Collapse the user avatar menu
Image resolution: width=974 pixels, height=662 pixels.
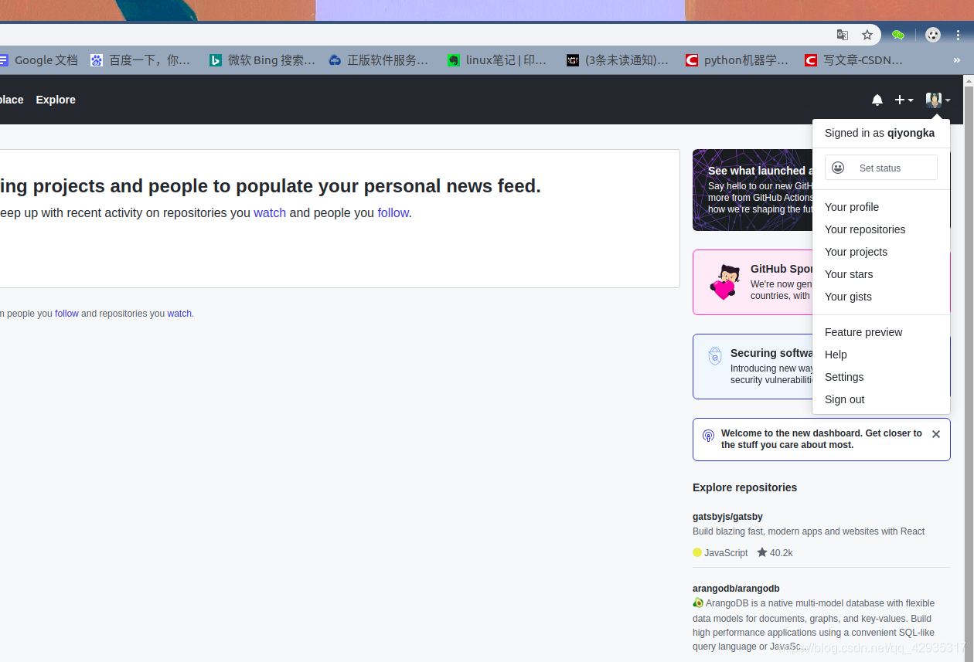(938, 100)
